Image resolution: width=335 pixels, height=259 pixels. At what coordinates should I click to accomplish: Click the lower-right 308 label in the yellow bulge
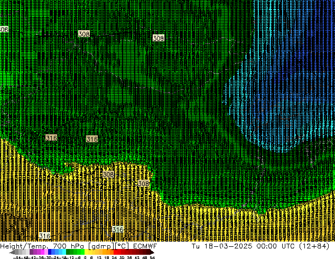tap(143, 183)
